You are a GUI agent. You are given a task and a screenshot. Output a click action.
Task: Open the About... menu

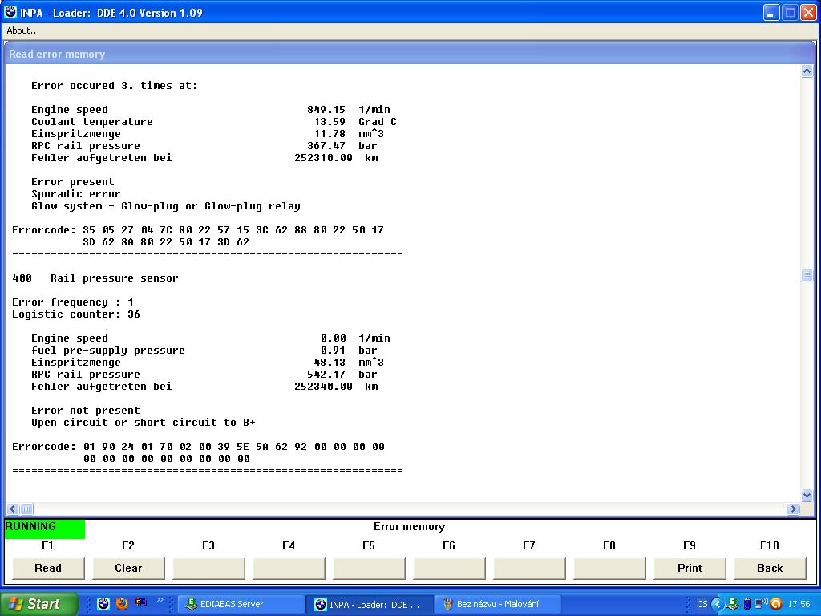point(23,30)
